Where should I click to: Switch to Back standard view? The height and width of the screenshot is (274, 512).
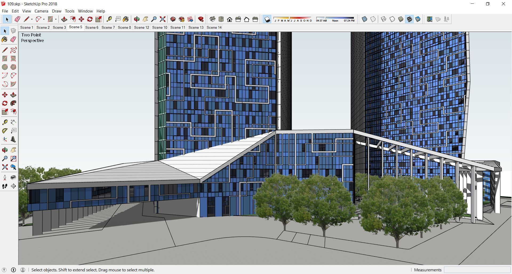tap(247, 19)
